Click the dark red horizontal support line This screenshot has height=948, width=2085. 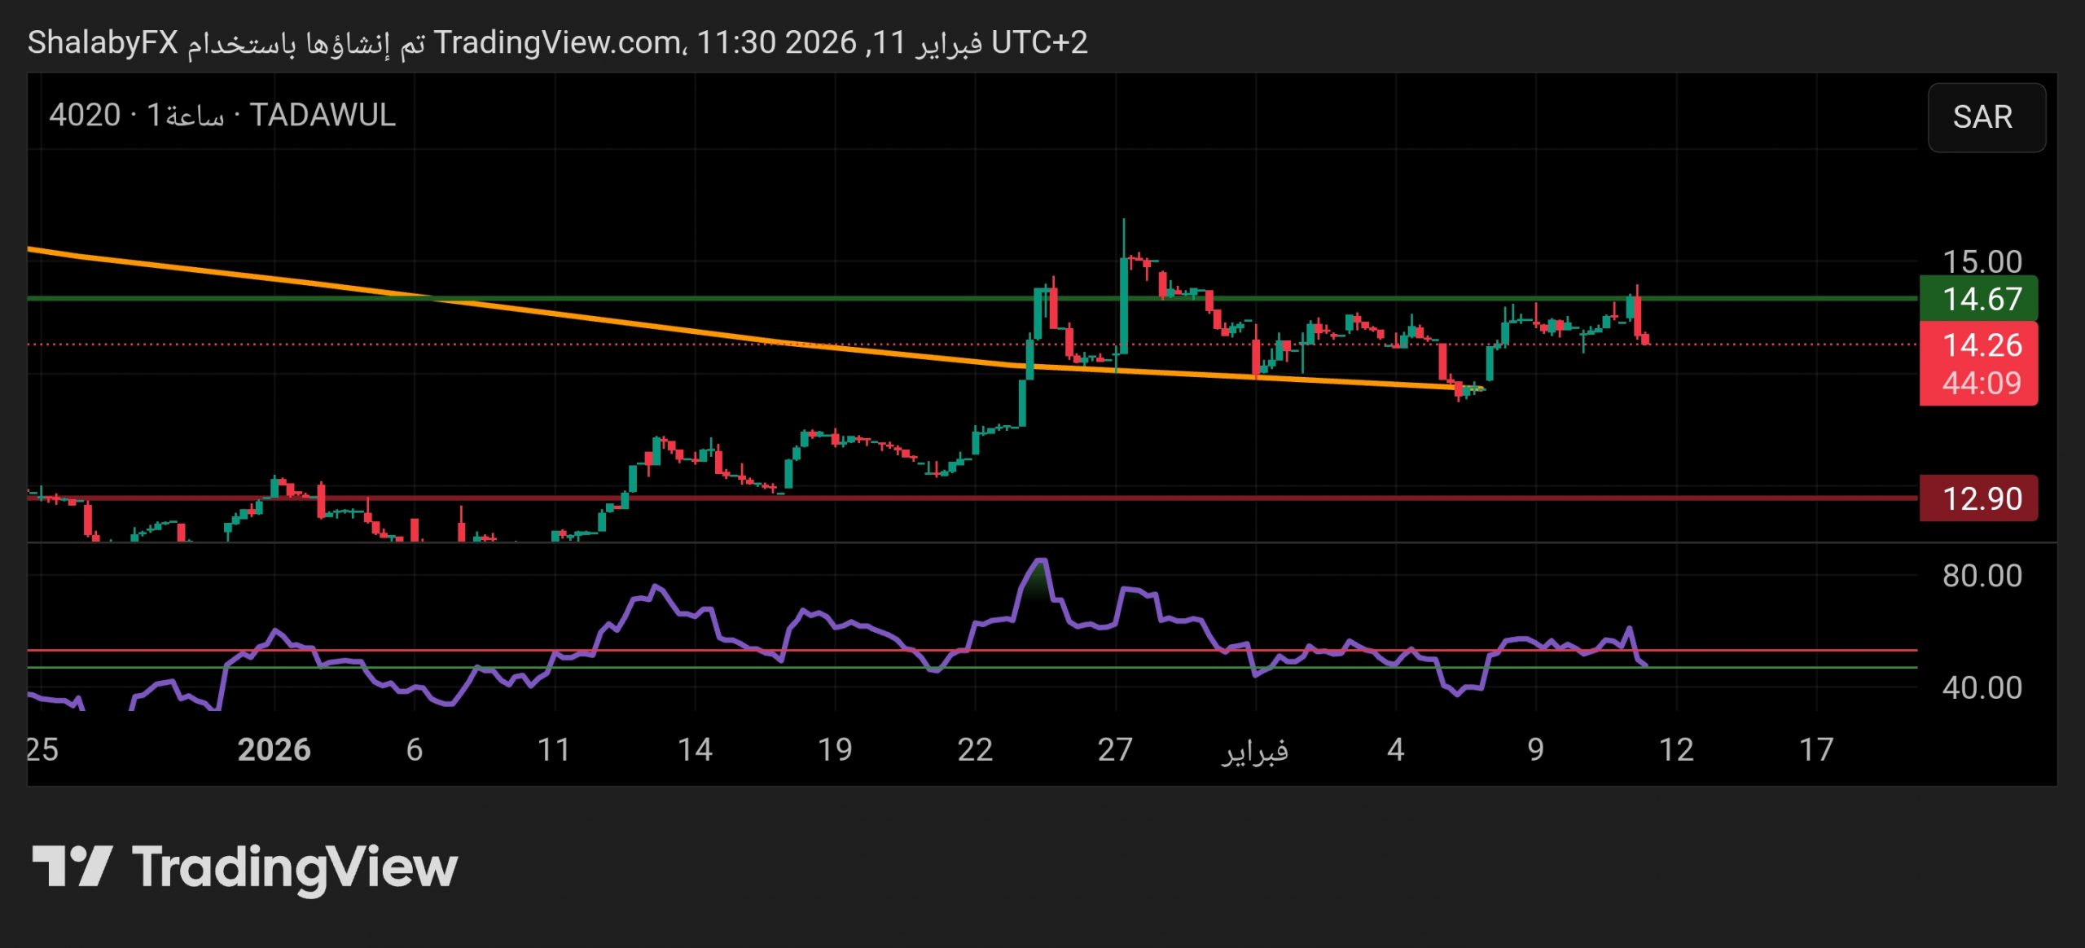[1222, 498]
